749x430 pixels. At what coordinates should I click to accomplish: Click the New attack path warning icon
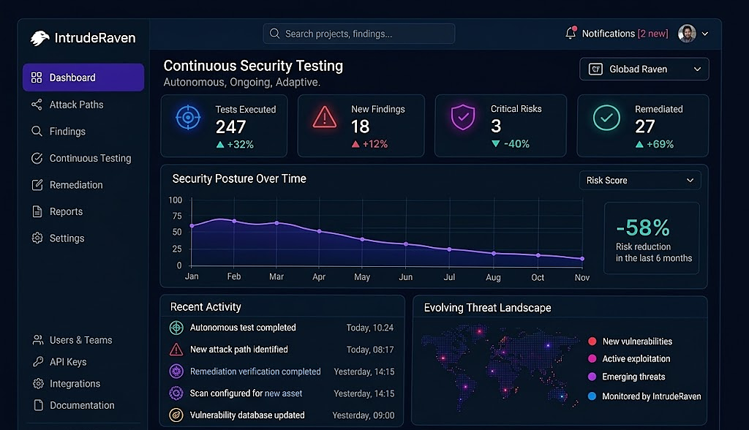coord(176,350)
